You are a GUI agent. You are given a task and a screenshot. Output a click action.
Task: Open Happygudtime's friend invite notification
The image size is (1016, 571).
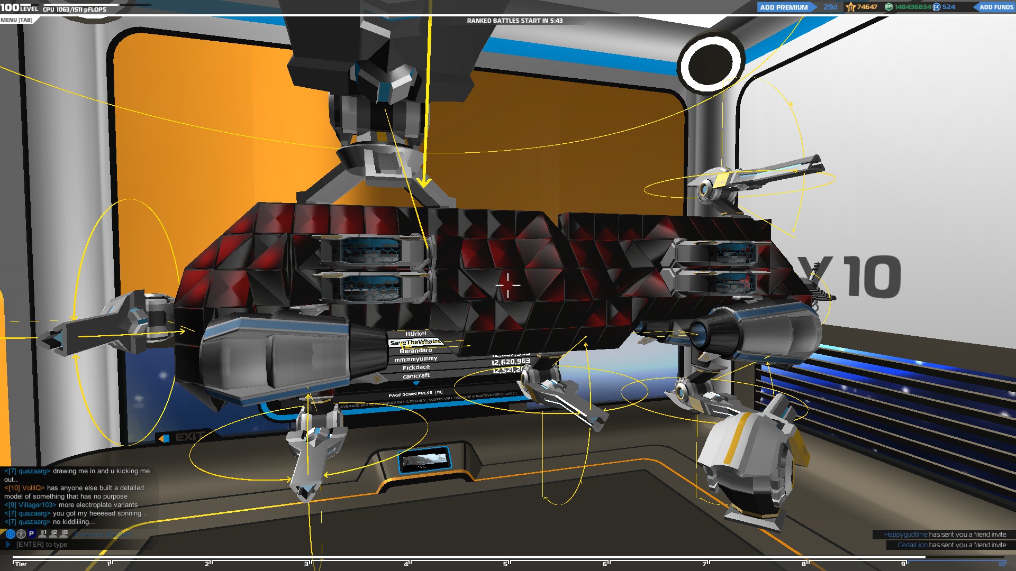945,535
